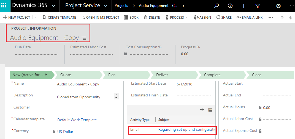Click Estimated Start Date value 5/1/2018
This screenshot has width=295, height=139.
point(185,84)
